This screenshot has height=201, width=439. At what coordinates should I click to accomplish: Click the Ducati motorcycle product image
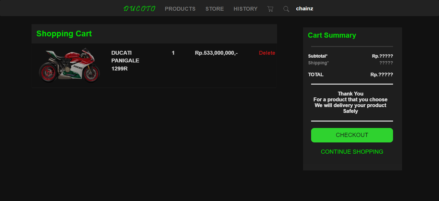(69, 65)
